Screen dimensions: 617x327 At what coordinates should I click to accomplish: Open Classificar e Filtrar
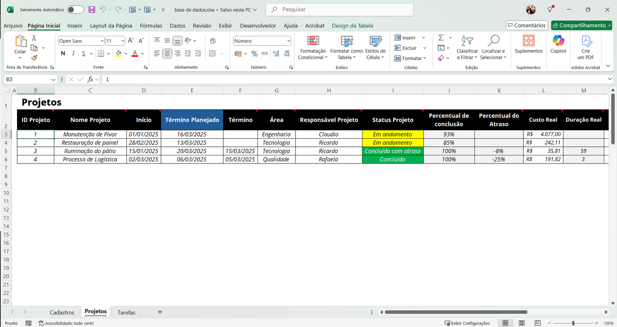(x=467, y=47)
